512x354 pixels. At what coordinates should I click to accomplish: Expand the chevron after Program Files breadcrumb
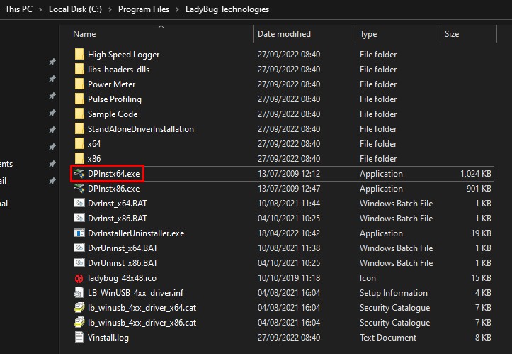click(177, 9)
